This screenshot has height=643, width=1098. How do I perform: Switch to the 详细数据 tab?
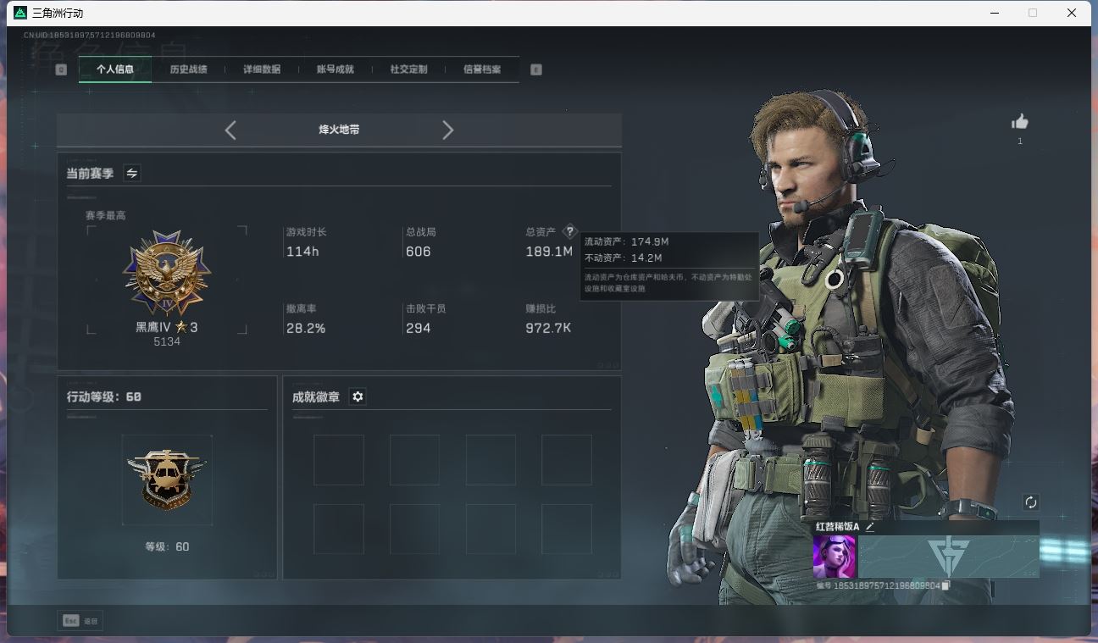(262, 69)
